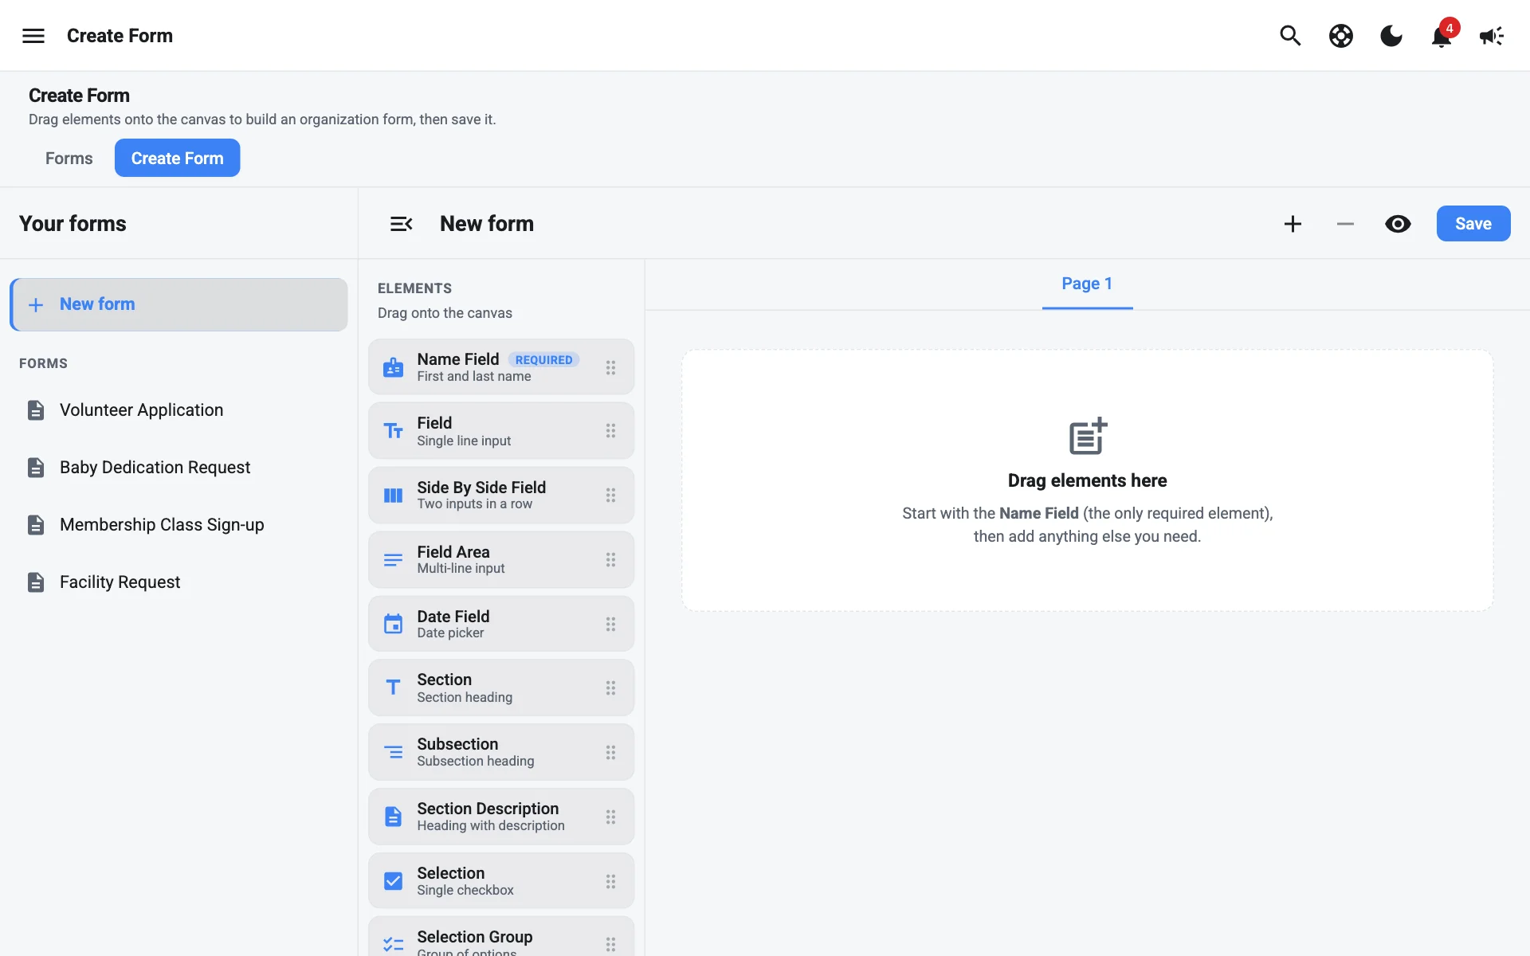
Task: Grab the Side By Side Field drag handle
Action: pos(610,496)
